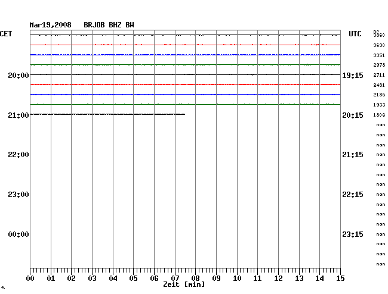Click minute tick label 01
This screenshot has width=388, height=294.
[51, 279]
